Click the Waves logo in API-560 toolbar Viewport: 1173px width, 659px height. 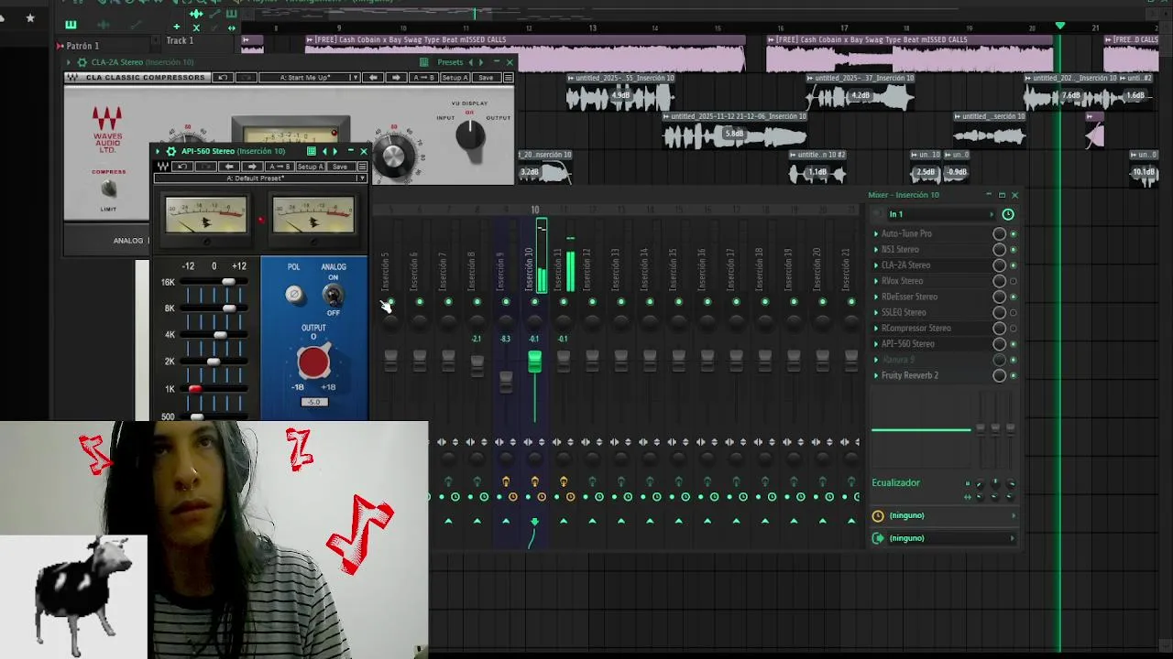[163, 167]
